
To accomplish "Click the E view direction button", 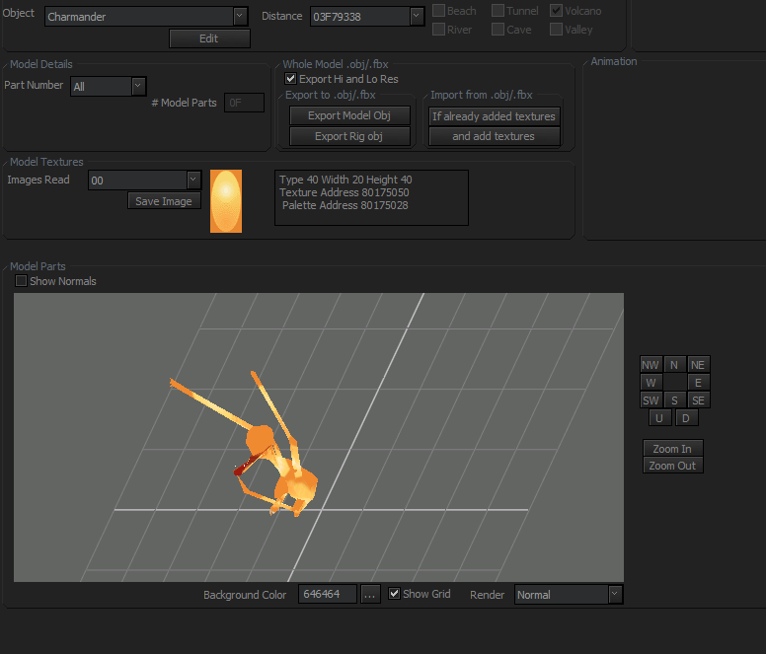I will point(698,383).
